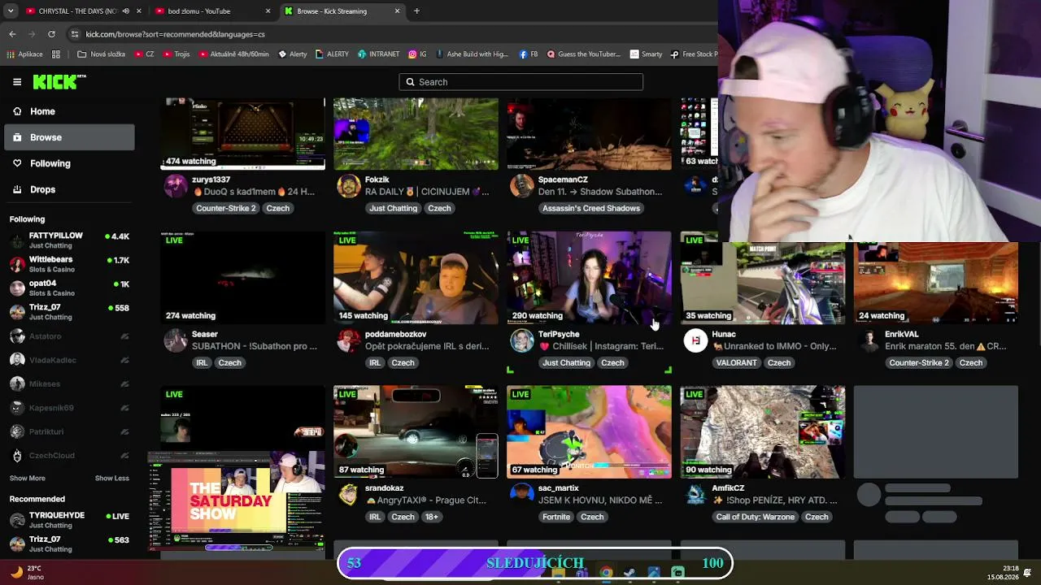Screen dimensions: 1041x585
Task: Open the Aktuálně 48h/60min bookmark
Action: coord(234,54)
